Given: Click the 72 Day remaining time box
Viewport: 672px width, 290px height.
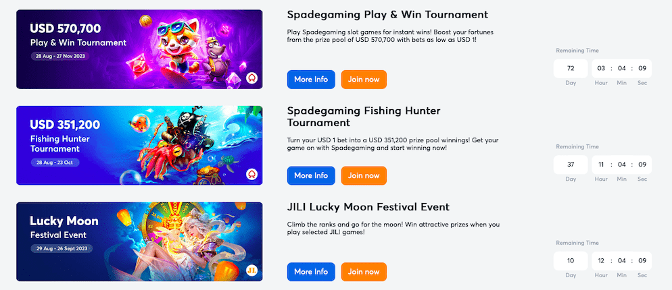Looking at the screenshot, I should click(x=571, y=68).
